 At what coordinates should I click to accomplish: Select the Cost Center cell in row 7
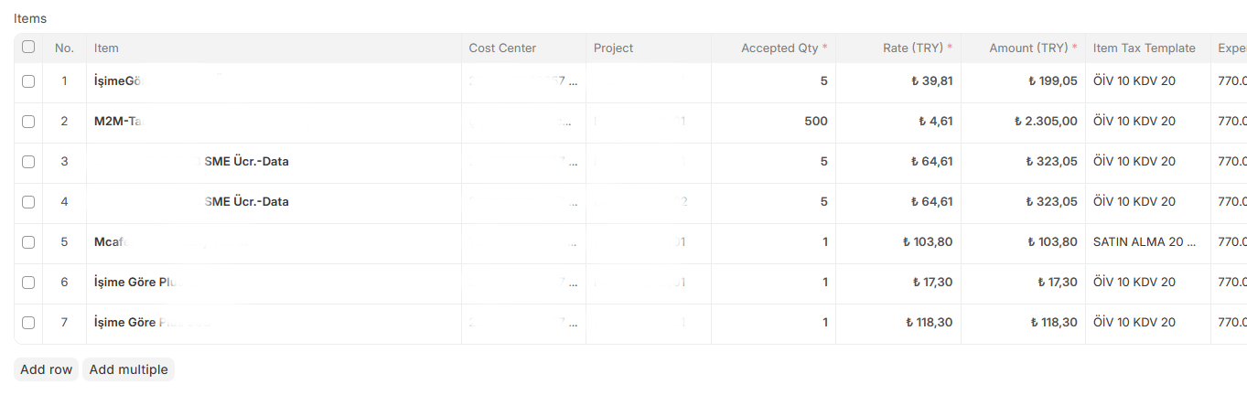[523, 323]
